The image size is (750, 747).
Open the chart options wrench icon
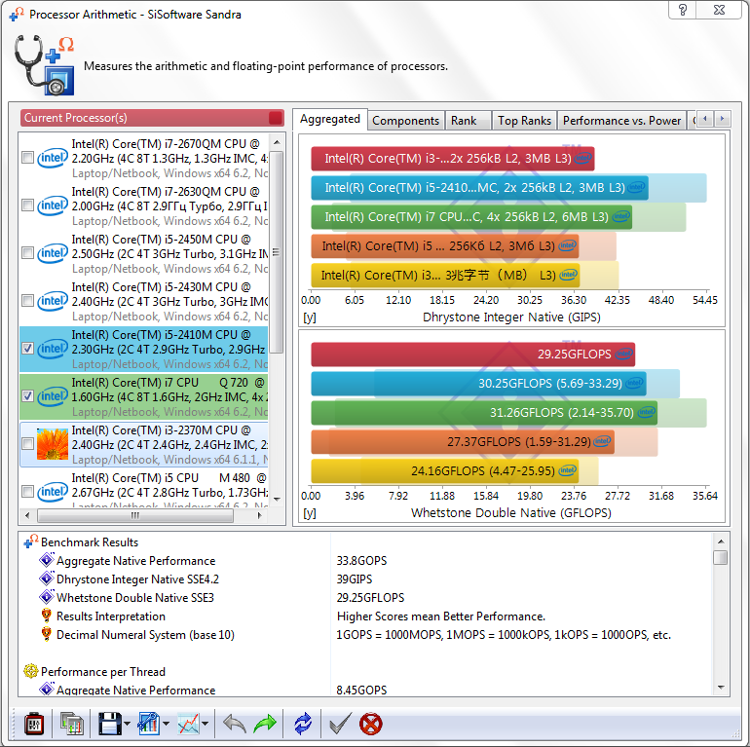click(x=149, y=724)
